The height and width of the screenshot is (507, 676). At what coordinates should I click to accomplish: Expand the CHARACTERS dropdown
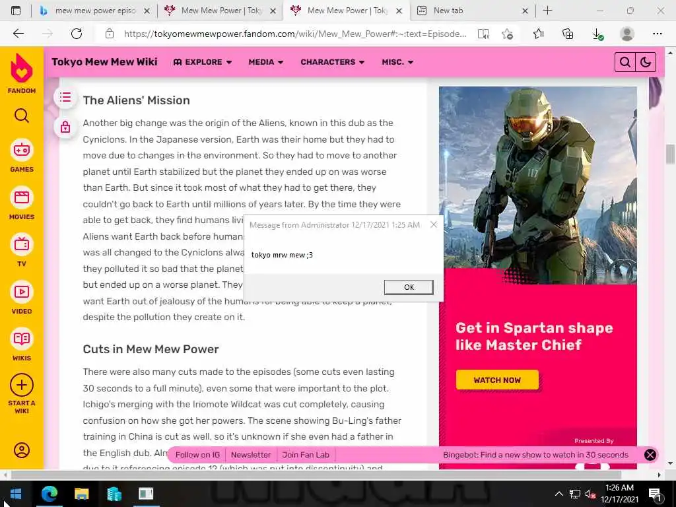(333, 62)
